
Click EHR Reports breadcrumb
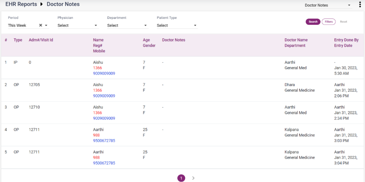click(21, 5)
